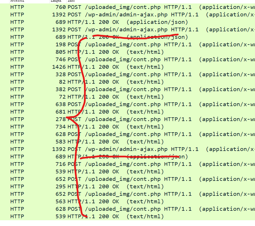Select the 200 OK response with length 82

128,82
